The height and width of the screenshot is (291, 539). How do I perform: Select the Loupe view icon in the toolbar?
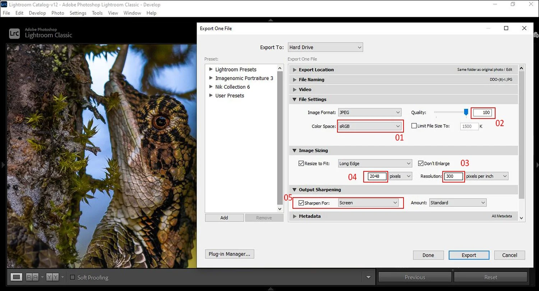pyautogui.click(x=16, y=277)
